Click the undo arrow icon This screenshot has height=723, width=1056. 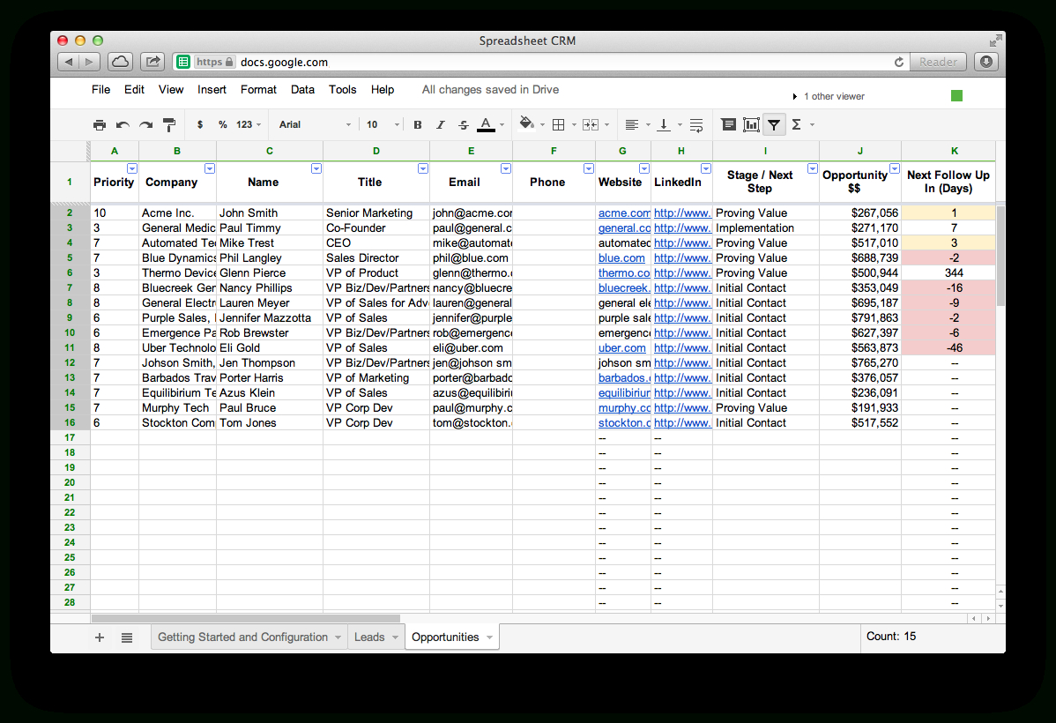point(123,125)
